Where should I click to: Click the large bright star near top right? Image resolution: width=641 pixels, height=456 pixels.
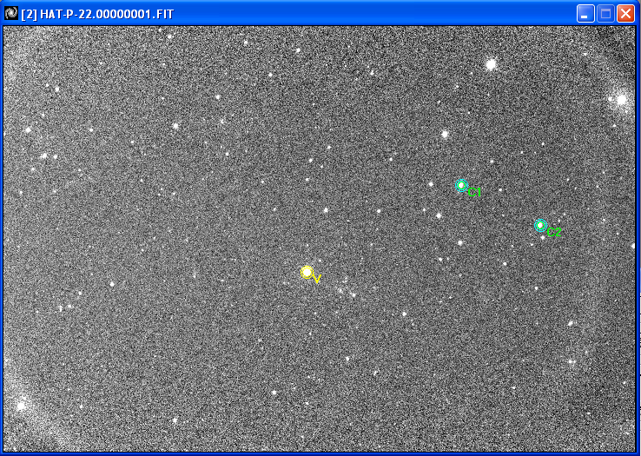[491, 64]
